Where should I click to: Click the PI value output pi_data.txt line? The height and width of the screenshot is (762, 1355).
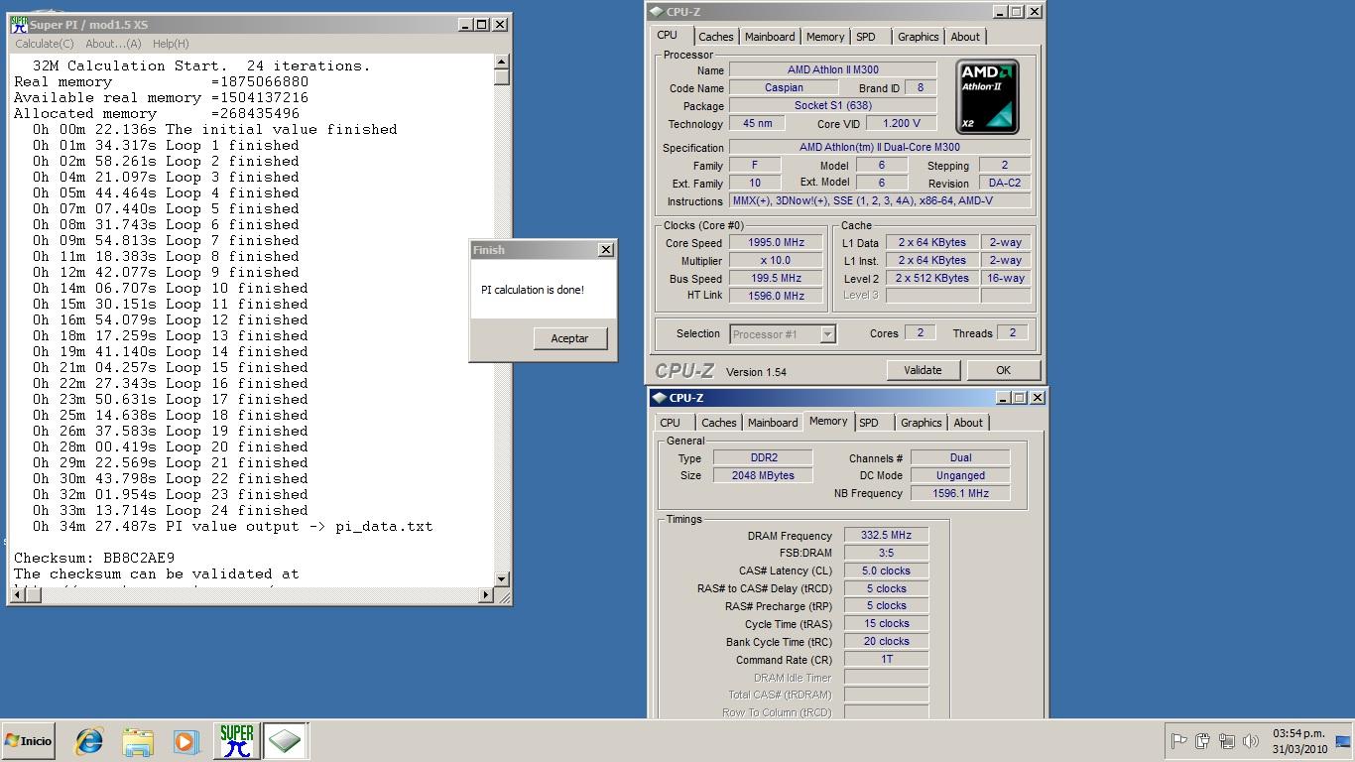(x=232, y=527)
